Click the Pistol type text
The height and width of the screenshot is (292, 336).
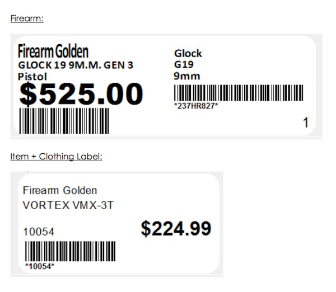coord(32,77)
